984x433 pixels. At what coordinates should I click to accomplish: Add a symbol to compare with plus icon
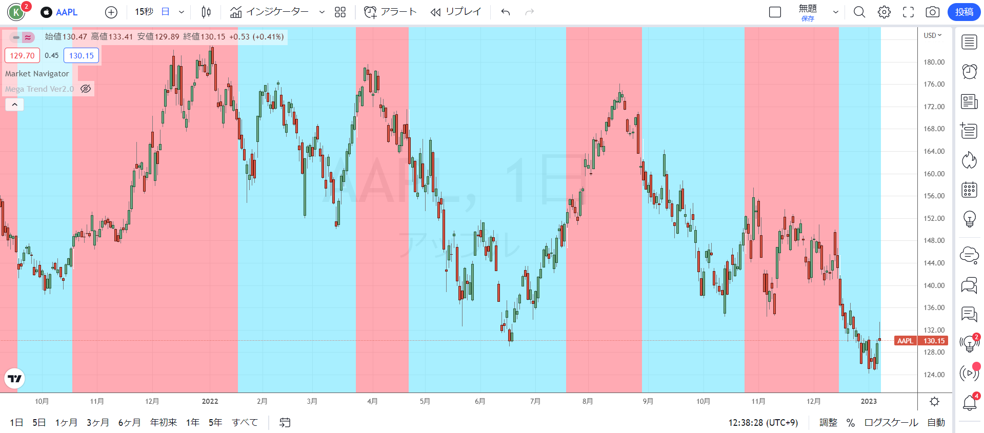(x=111, y=12)
